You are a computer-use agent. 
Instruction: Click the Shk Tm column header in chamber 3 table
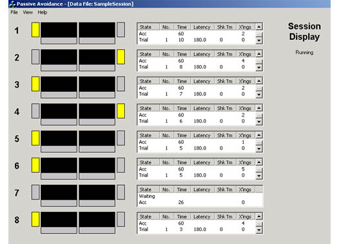click(225, 81)
